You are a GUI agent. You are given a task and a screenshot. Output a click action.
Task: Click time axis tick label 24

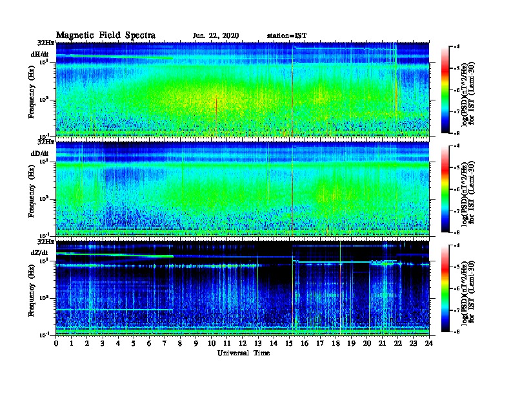429,343
